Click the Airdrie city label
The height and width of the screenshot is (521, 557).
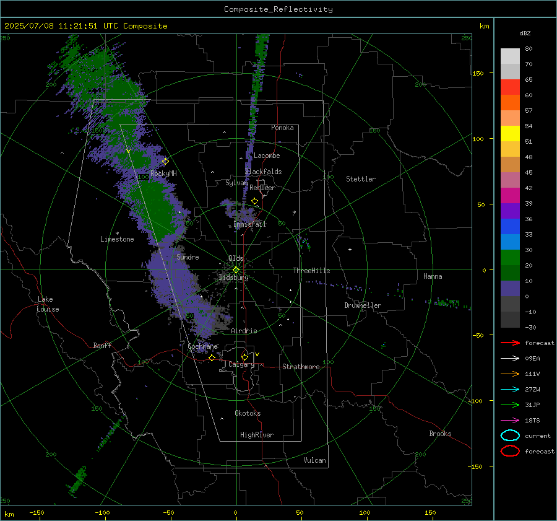244,331
